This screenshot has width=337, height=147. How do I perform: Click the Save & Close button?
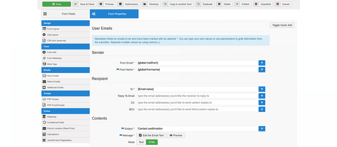click(x=84, y=4)
